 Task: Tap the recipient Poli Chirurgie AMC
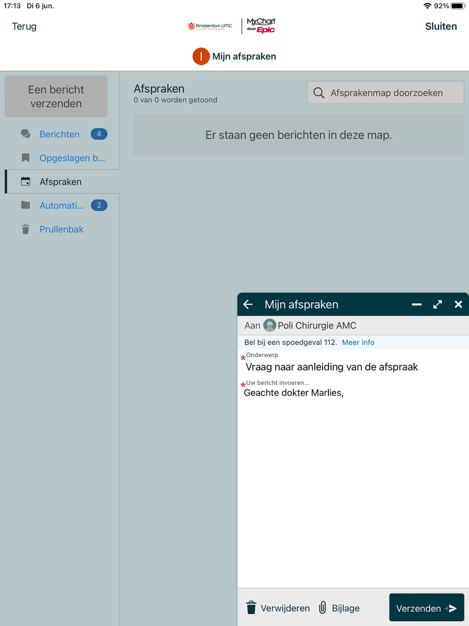pyautogui.click(x=317, y=325)
